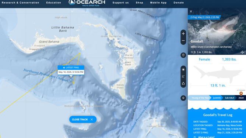Select the Young of the Year stage

(200, 98)
